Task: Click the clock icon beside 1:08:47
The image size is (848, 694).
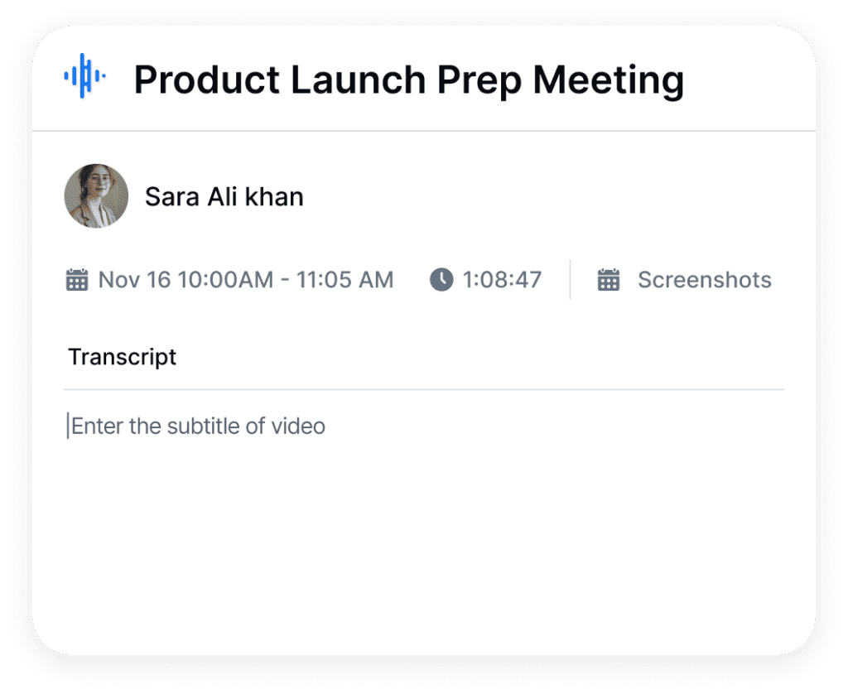Action: (x=441, y=280)
